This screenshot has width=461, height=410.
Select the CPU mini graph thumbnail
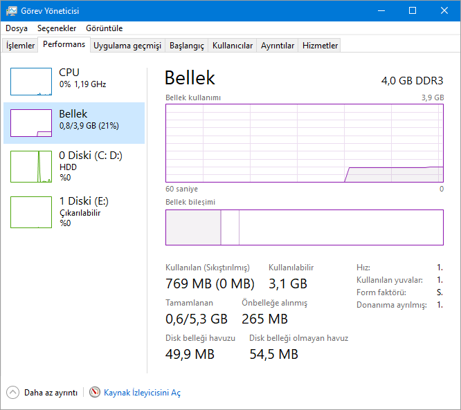[31, 82]
